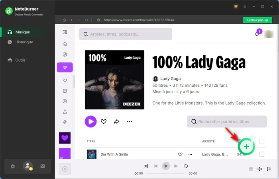The width and height of the screenshot is (279, 179).
Task: Click the 100% Lady Gaga playlist cover
Action: tap(115, 80)
